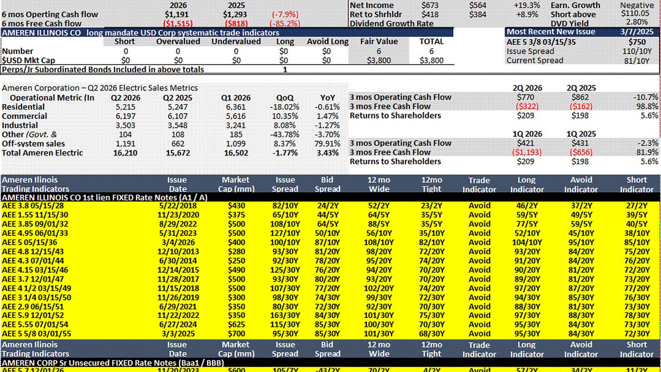
Task: Select the 'AEE 5 5/8 03/01/55' bond name
Action: coord(36,333)
